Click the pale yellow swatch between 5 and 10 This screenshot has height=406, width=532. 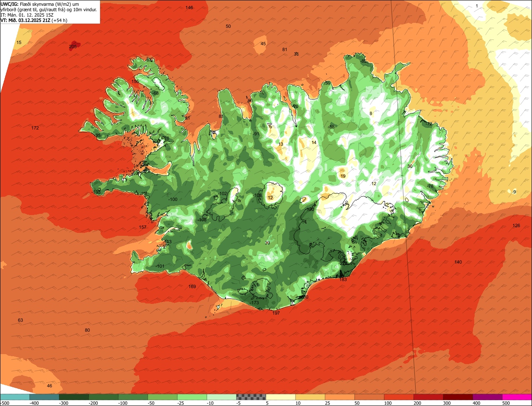coord(281,397)
